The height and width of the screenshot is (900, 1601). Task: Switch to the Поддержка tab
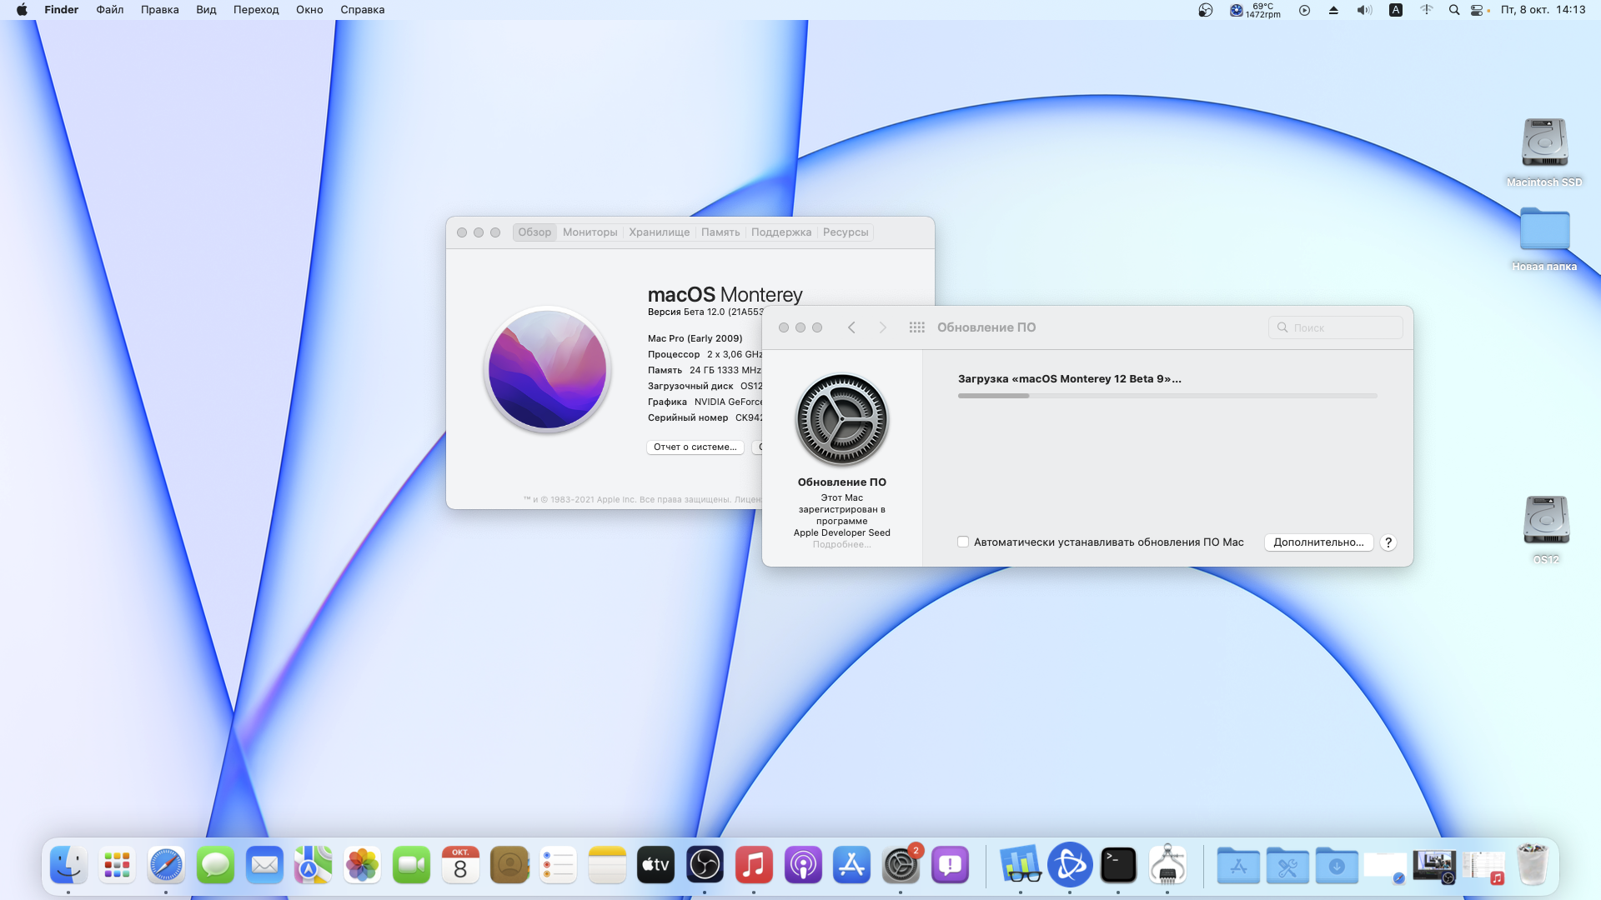coord(780,232)
